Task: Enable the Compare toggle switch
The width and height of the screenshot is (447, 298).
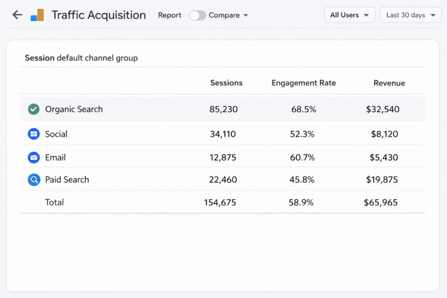Action: point(197,15)
